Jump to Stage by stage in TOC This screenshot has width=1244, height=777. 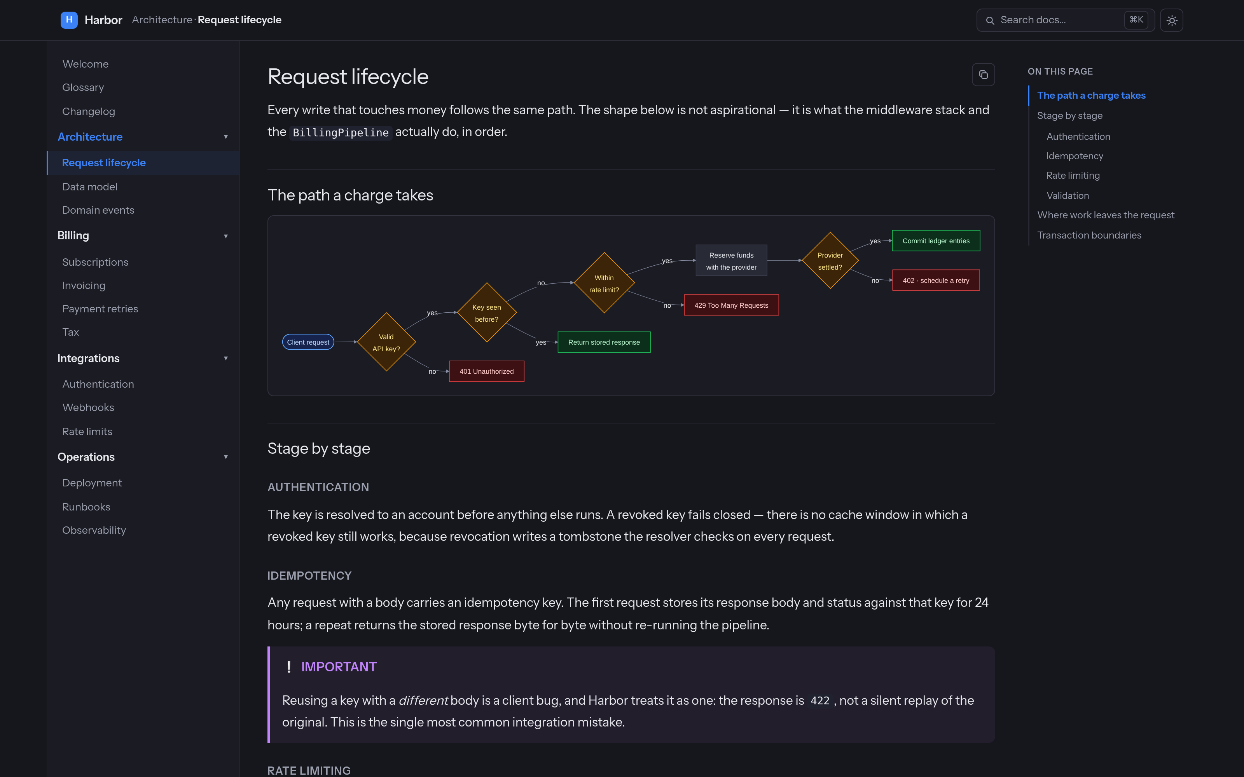[1070, 116]
